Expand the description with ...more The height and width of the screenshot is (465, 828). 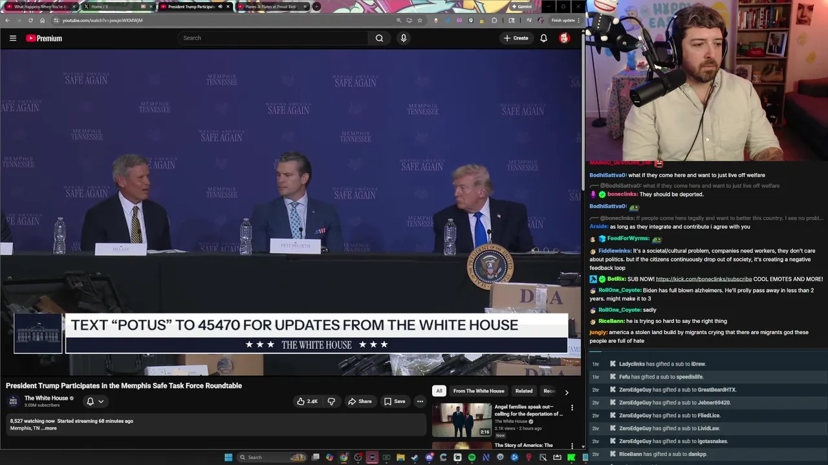click(x=49, y=428)
